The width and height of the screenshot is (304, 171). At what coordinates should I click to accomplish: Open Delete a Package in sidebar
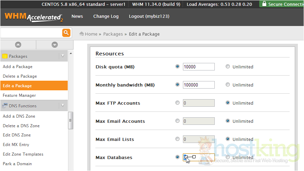[20, 76]
